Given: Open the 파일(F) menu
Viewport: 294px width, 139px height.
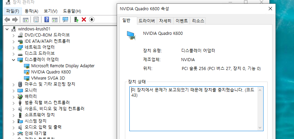Looking at the screenshot, I should pos(13,11).
